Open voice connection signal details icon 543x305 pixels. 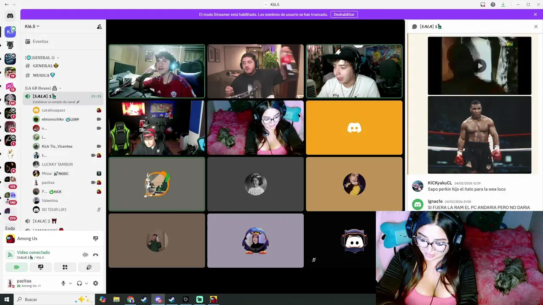(10, 255)
